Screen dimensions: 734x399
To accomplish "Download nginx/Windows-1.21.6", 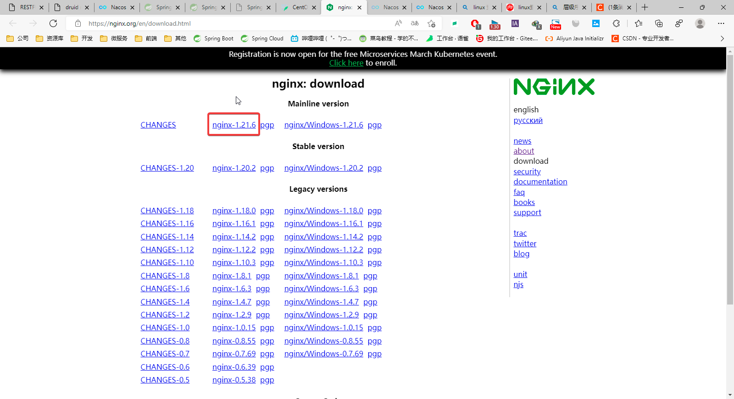I will pyautogui.click(x=323, y=125).
